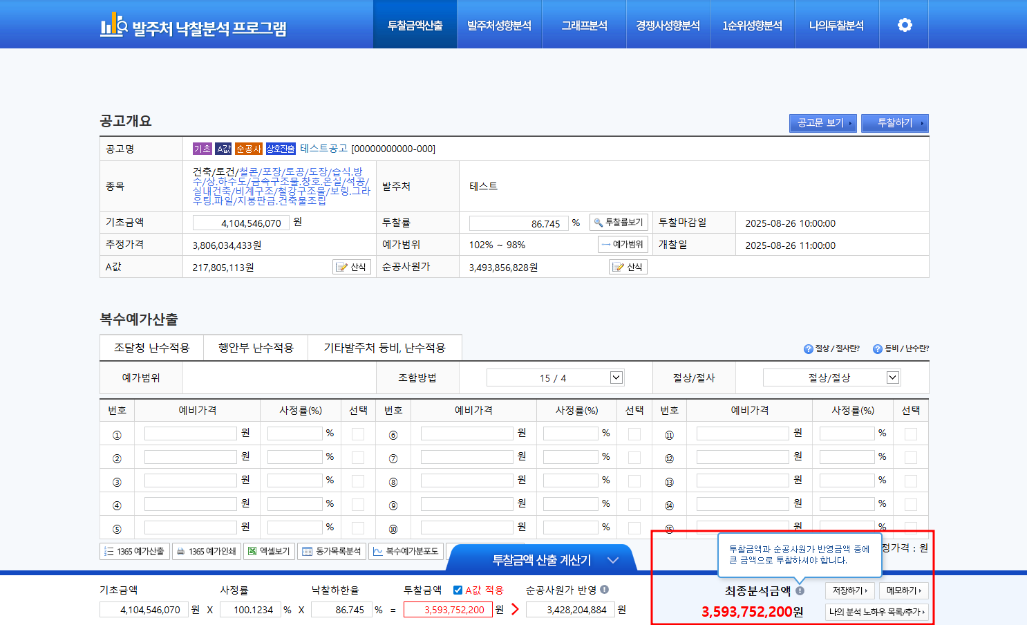Click the 예비가격 input for row ⑪
Image resolution: width=1027 pixels, height=625 pixels.
(x=743, y=433)
